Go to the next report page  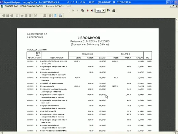88,11
